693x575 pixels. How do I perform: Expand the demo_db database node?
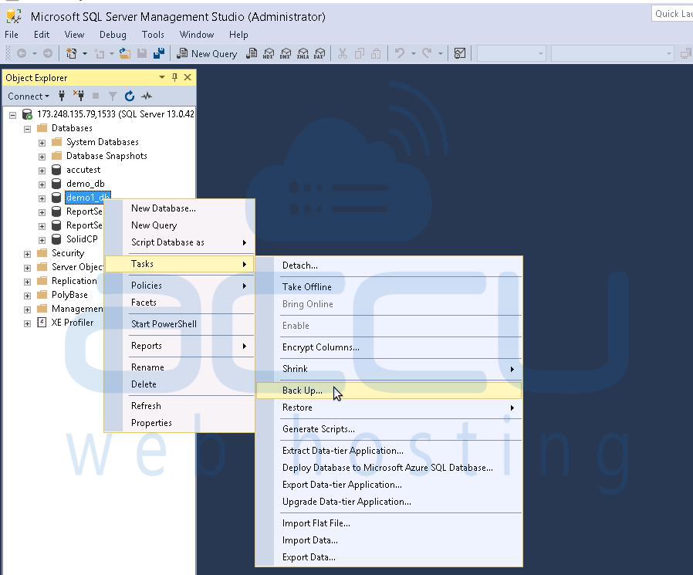[x=42, y=184]
